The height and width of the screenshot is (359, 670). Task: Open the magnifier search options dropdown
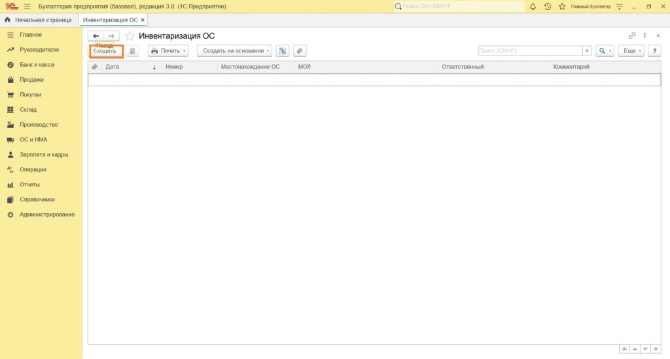click(605, 51)
